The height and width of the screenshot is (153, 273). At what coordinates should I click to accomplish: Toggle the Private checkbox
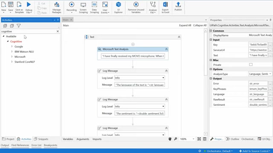(x=251, y=65)
